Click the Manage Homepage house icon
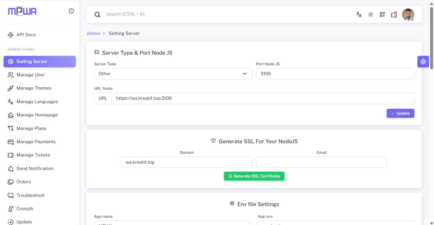Viewport: 434px width, 225px height. (10, 115)
